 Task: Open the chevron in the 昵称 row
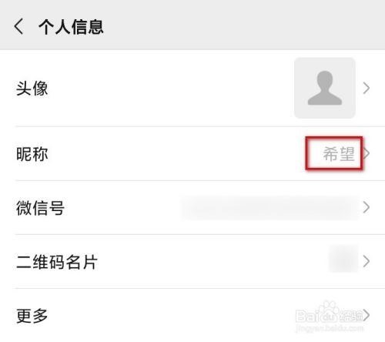367,153
